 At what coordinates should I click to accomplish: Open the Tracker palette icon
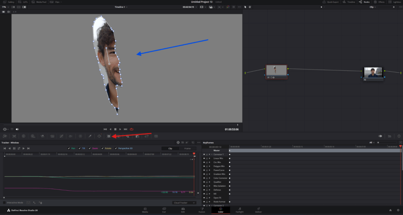[109, 136]
